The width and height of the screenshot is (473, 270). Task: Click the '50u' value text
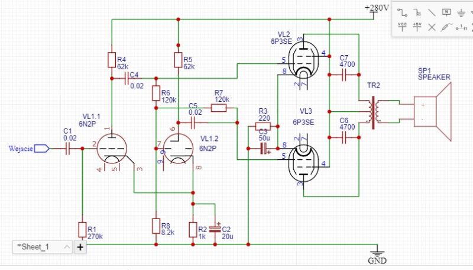tap(264, 138)
